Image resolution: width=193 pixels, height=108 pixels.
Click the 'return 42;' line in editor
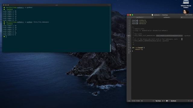point(139,49)
